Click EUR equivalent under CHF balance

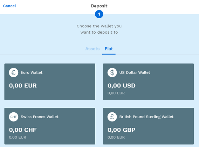18,137
